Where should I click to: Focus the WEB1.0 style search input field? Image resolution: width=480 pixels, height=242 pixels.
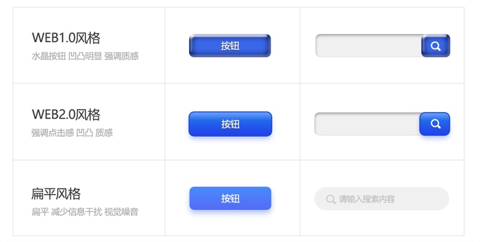368,46
